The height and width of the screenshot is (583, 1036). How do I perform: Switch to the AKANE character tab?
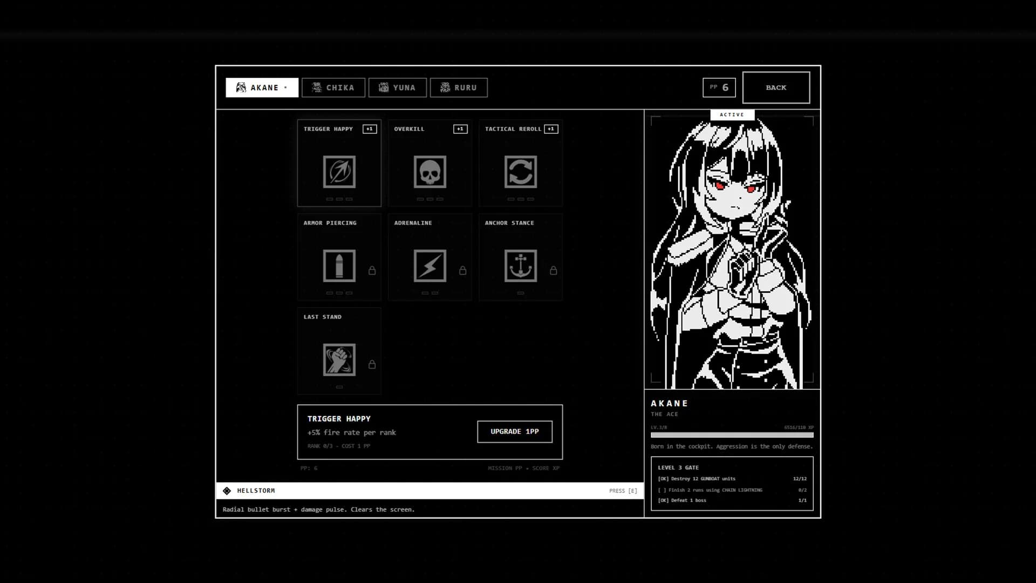pyautogui.click(x=262, y=87)
